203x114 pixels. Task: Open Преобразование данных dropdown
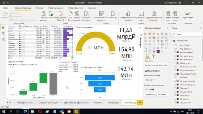coord(101,16)
